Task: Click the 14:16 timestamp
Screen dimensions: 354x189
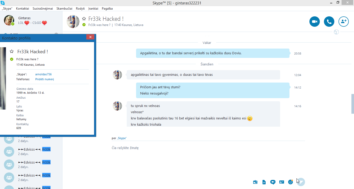Action: point(298,106)
